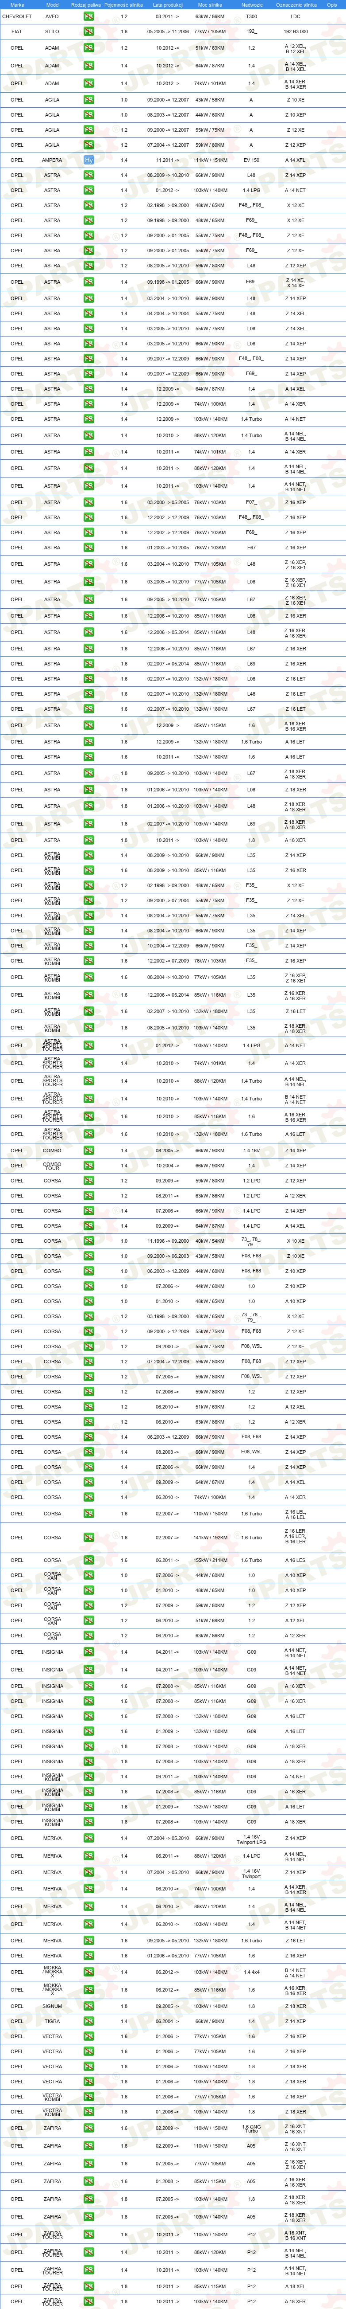Click the AMPERA model cell

(53, 160)
